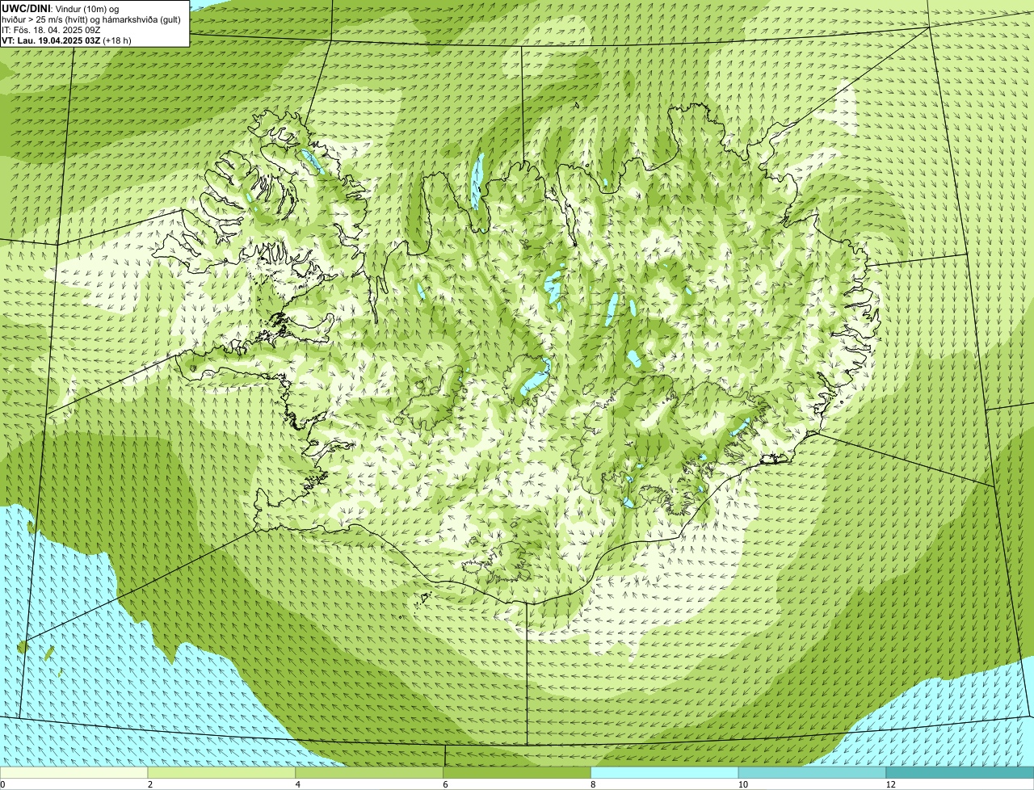Select the IT: Fös. 18. 04. 2025 09Z line
This screenshot has width=1034, height=790.
coord(49,29)
